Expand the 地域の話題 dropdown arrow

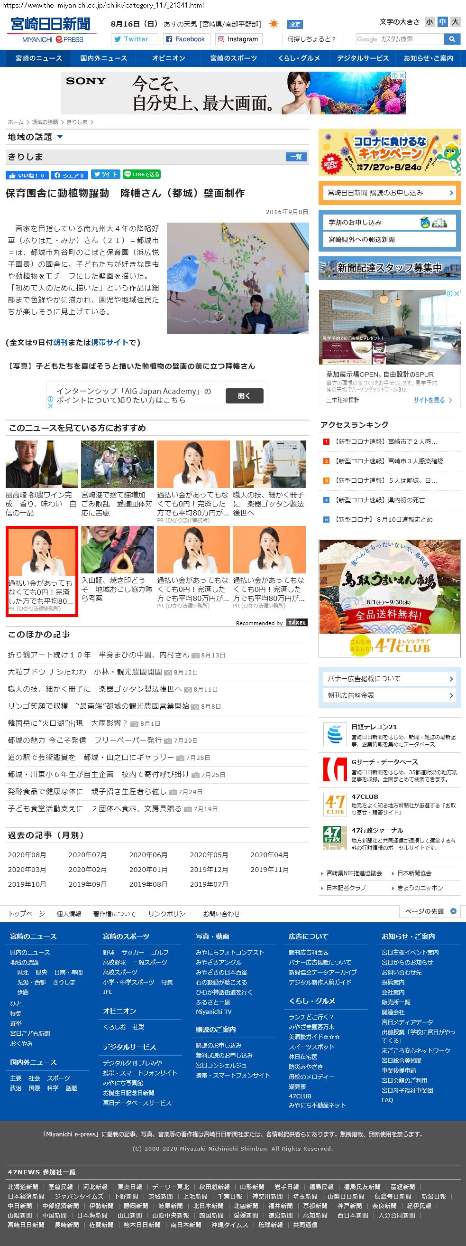coord(60,137)
